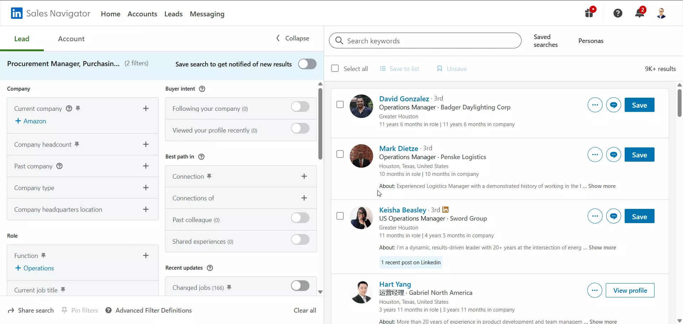View Hart Yang's profile
This screenshot has height=324, width=683.
(x=630, y=290)
